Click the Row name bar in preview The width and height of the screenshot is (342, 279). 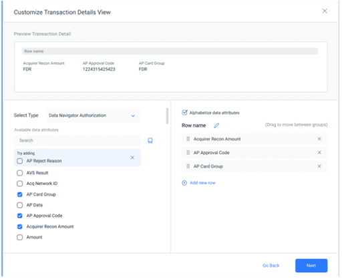point(170,51)
